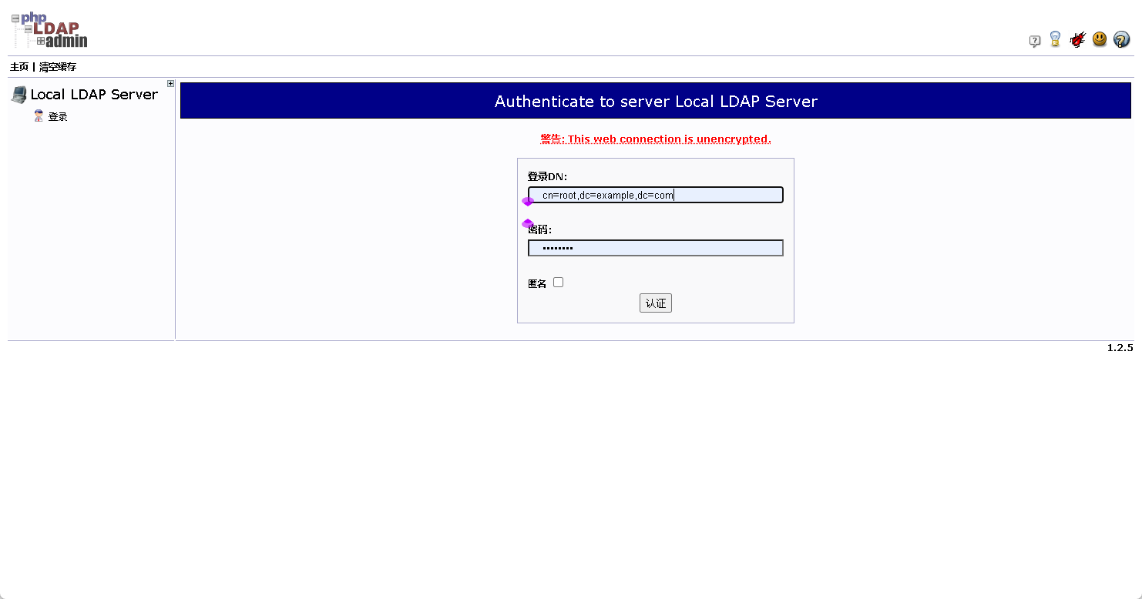Expand the tree panel with the plus icon
The width and height of the screenshot is (1142, 599).
171,84
